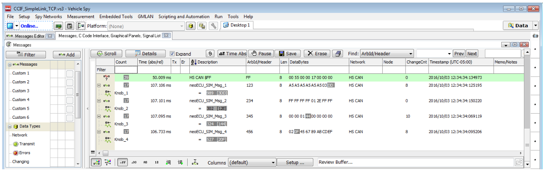Viewport: 546px width, 171px height.
Task: Open the File menu
Action: pyautogui.click(x=11, y=16)
